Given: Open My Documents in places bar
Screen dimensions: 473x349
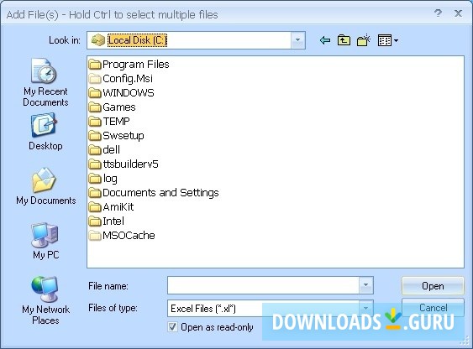Looking at the screenshot, I should tap(45, 186).
